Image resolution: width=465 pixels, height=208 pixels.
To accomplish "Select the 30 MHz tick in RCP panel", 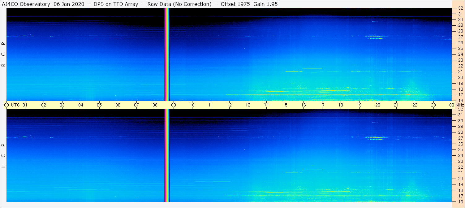I will pyautogui.click(x=460, y=19).
